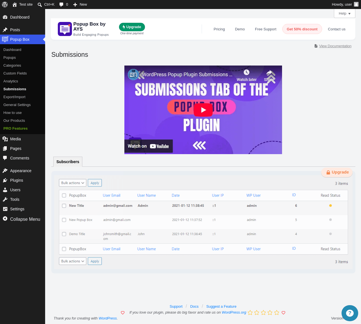Click the WordPress logo icon in admin bar
The image size is (361, 324).
(x=5, y=4)
